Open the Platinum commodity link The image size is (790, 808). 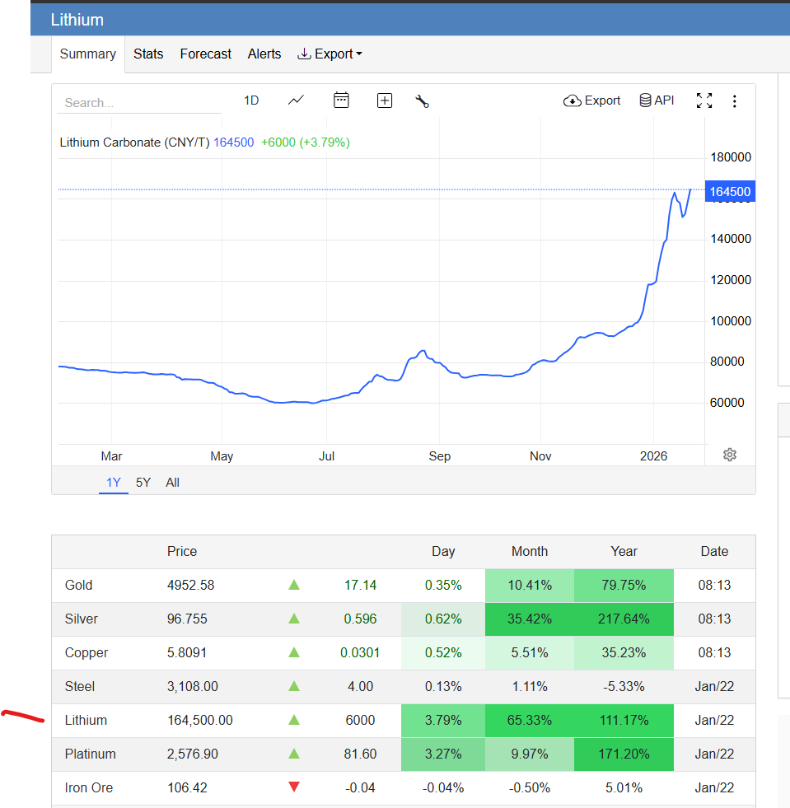(91, 754)
